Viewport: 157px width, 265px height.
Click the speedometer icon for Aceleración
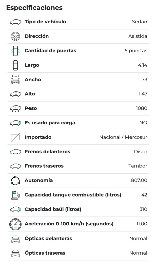[x=15, y=224]
